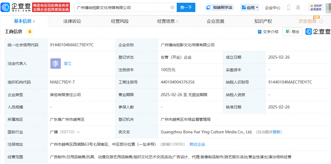Image resolution: width=331 pixels, height=164 pixels.
Task: Open 附近企业 link
Action: click(x=197, y=144)
